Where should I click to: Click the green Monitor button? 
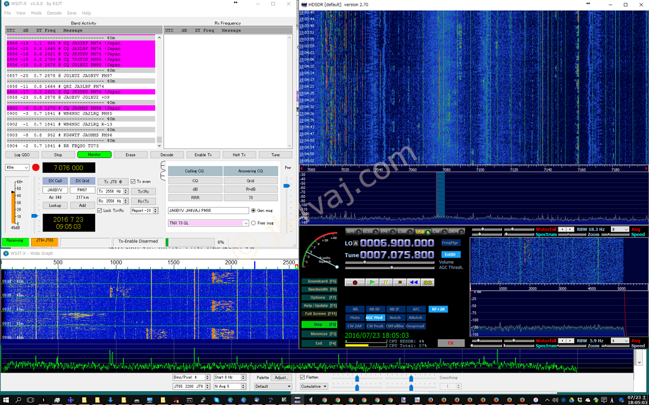click(94, 154)
